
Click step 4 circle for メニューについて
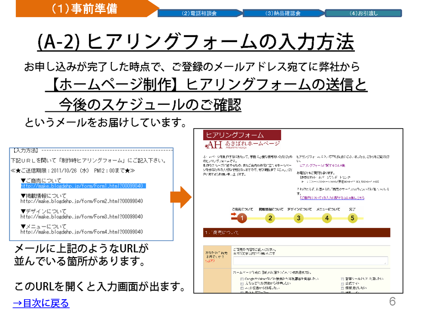pyautogui.click(x=326, y=218)
